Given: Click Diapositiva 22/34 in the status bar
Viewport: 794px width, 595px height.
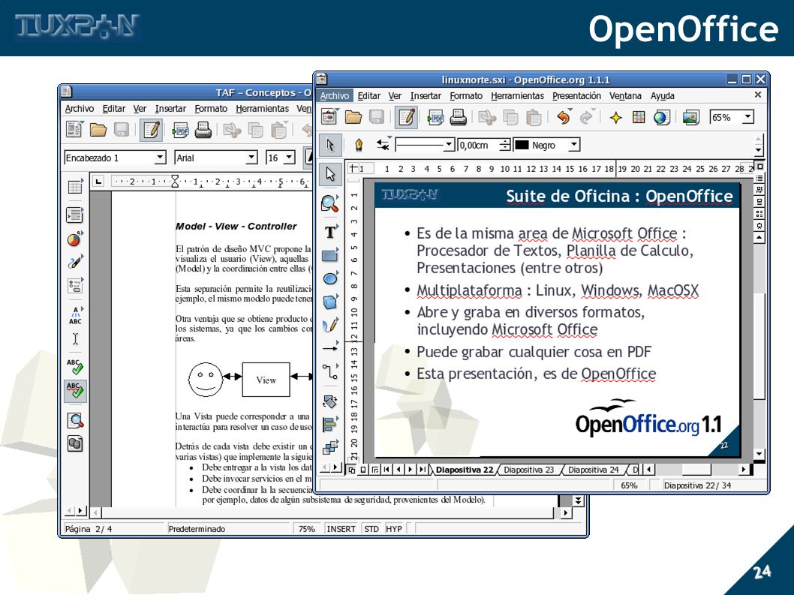Looking at the screenshot, I should [696, 485].
